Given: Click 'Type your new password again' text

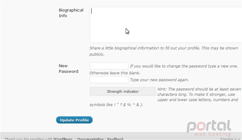Looking at the screenshot, I should [x=159, y=80].
